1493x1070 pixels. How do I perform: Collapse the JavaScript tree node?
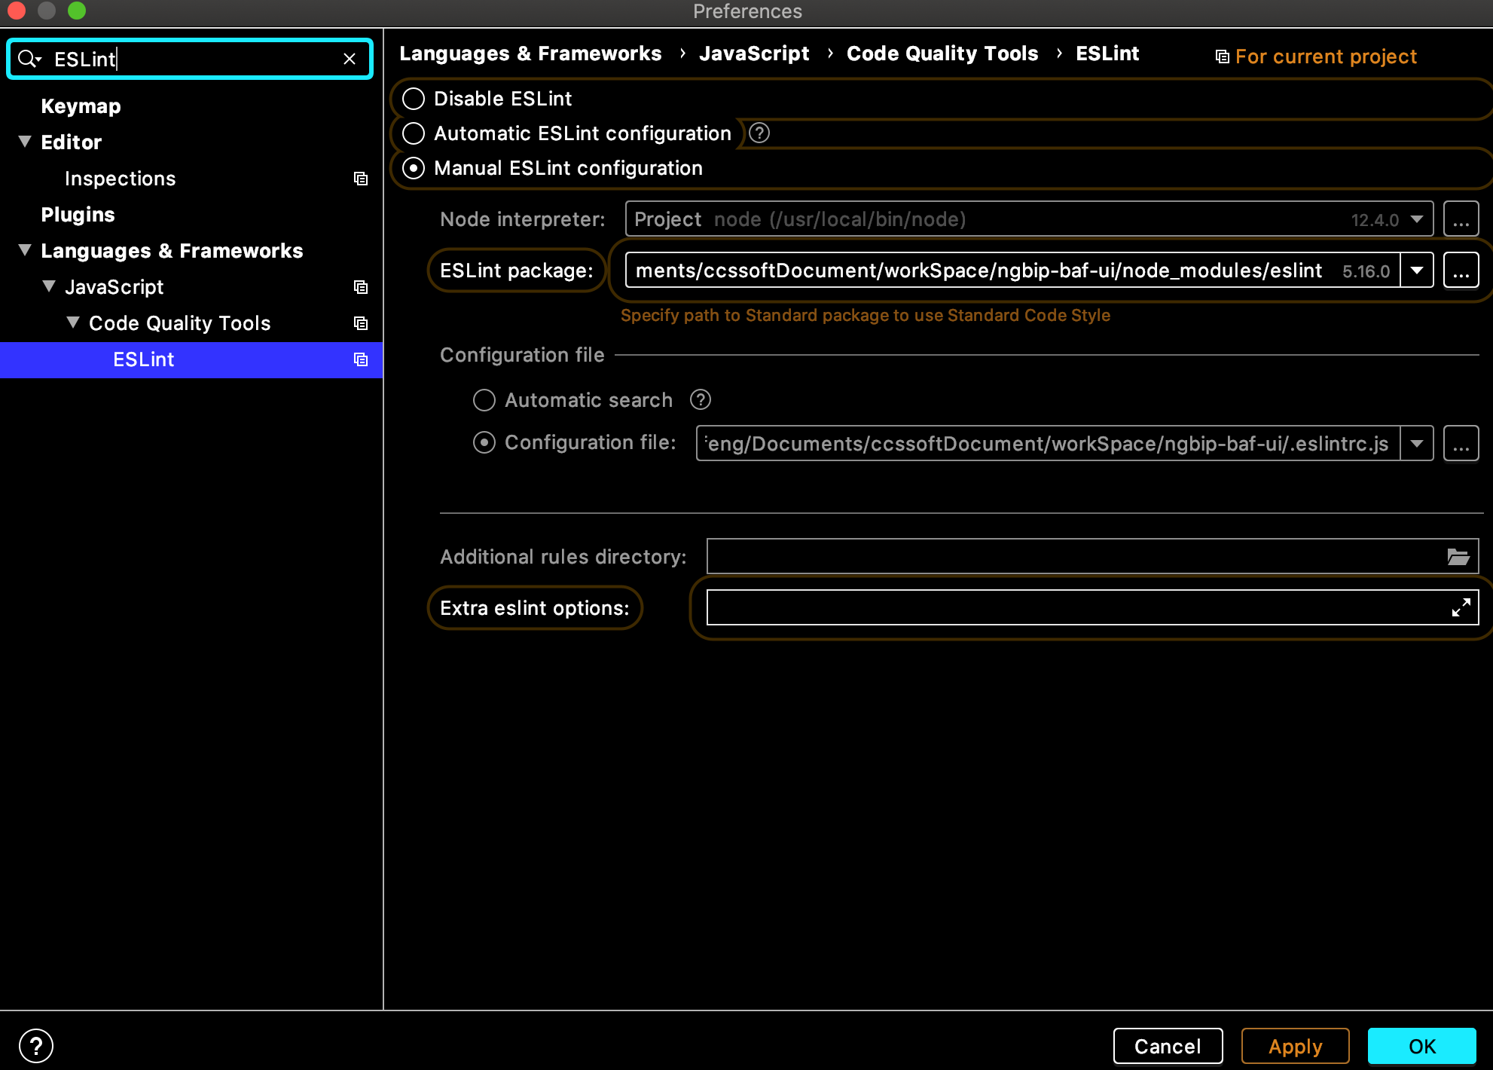(x=49, y=286)
